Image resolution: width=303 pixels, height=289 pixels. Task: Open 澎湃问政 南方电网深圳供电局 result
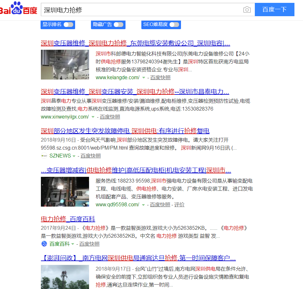(x=138, y=258)
